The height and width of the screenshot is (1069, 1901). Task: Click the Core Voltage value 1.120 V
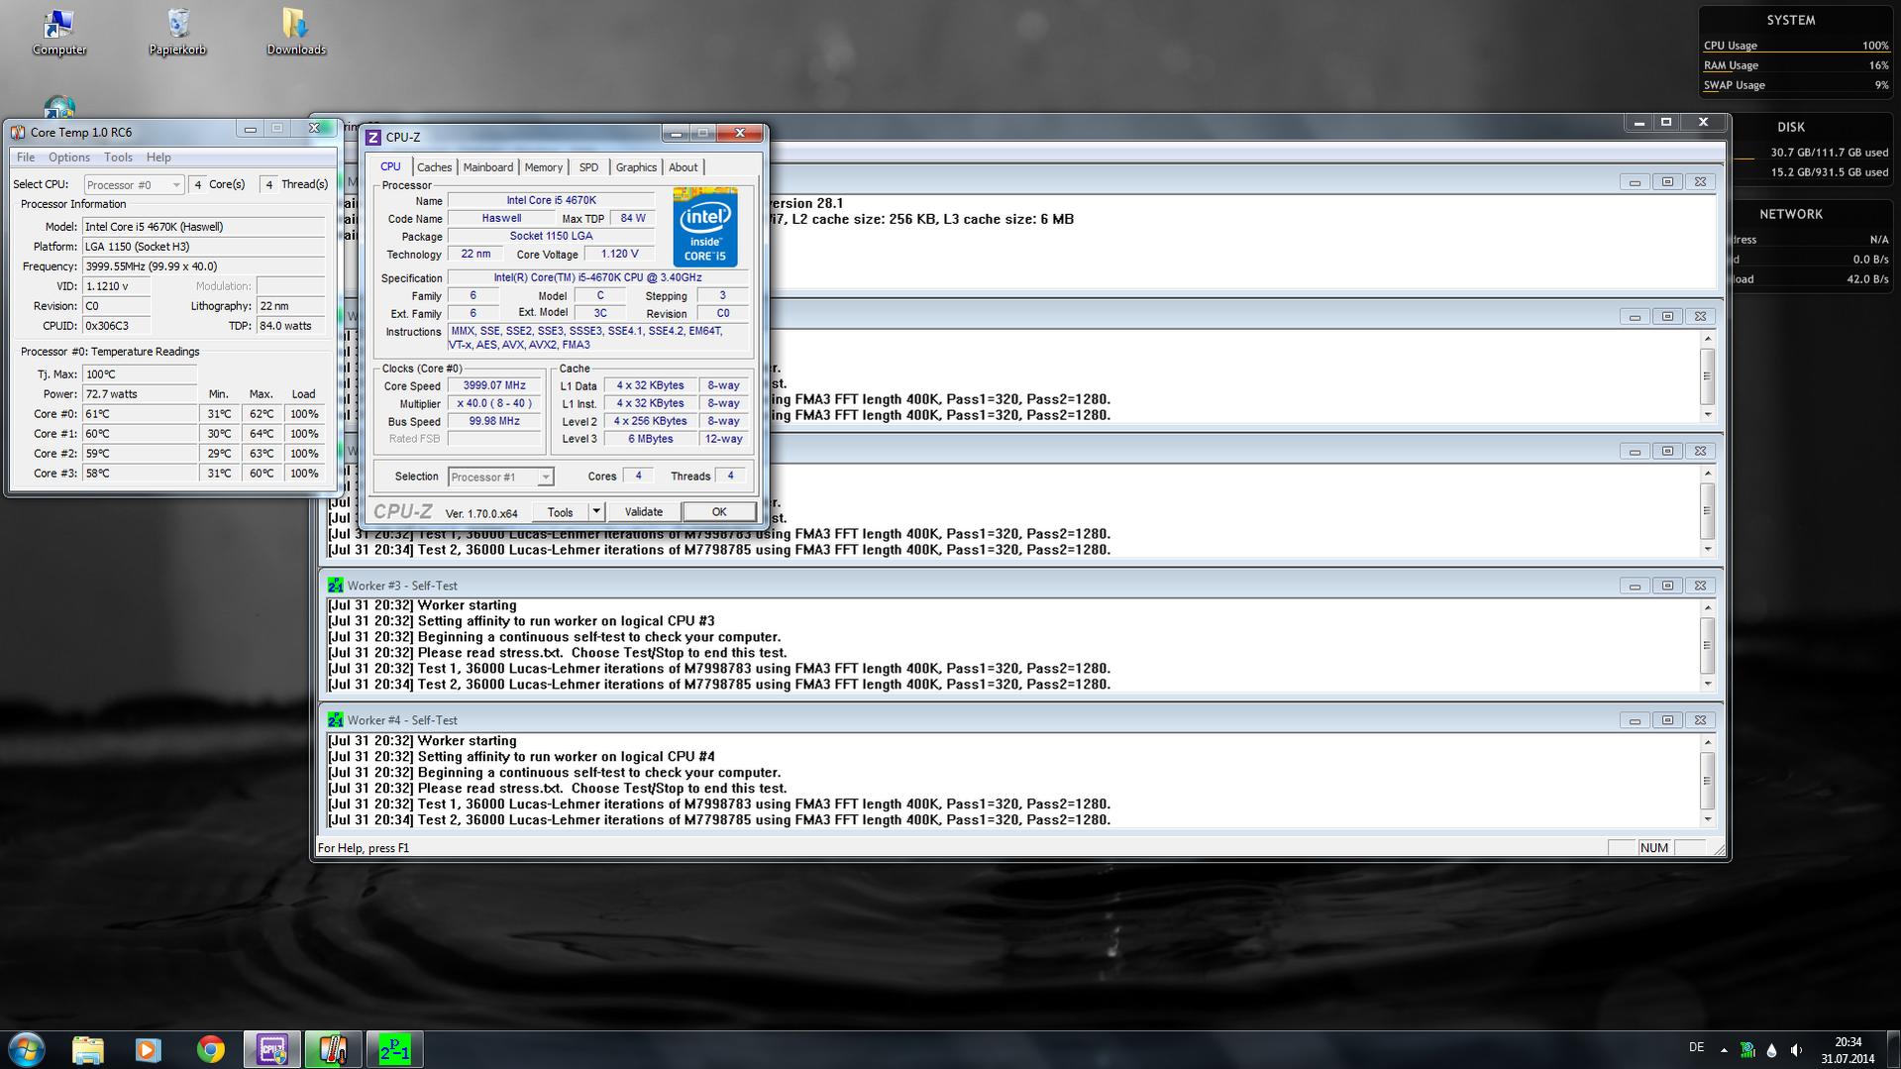click(x=619, y=254)
